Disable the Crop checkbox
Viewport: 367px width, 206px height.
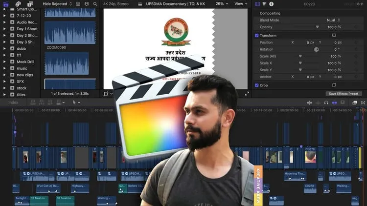point(256,85)
